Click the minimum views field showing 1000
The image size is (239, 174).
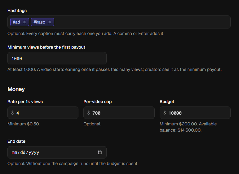pyautogui.click(x=57, y=58)
